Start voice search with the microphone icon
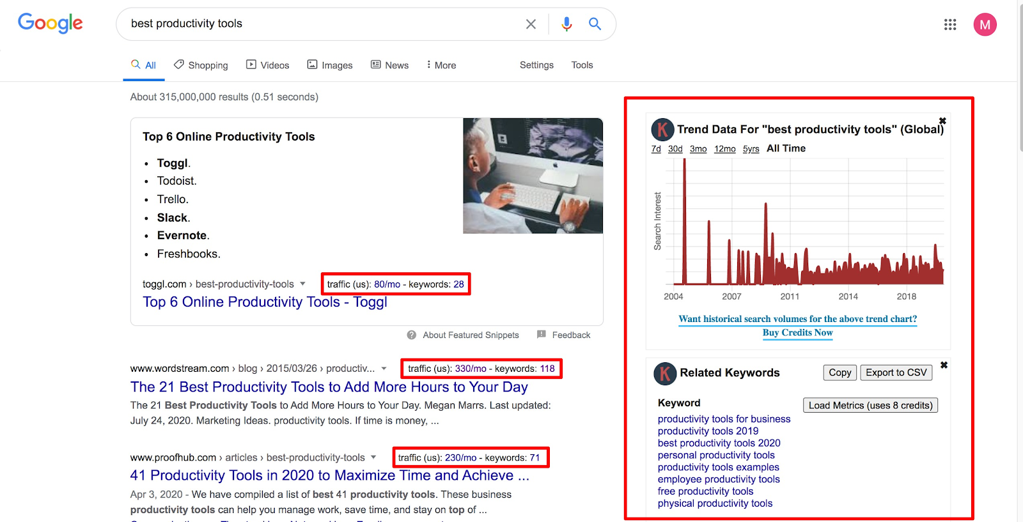 (x=566, y=24)
